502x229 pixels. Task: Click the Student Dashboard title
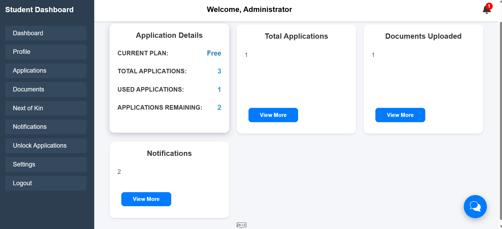[39, 10]
